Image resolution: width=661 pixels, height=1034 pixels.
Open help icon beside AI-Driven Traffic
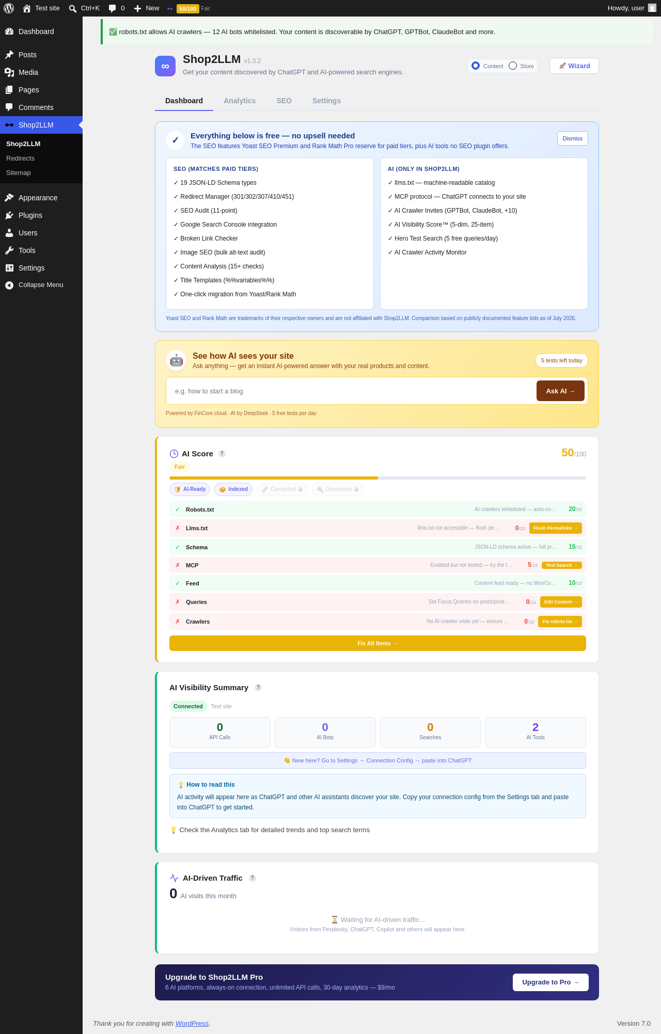pyautogui.click(x=253, y=878)
